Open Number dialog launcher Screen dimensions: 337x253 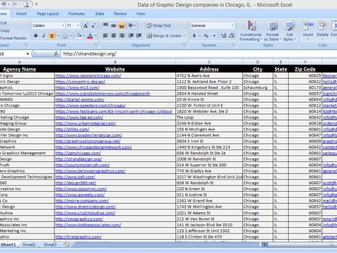tap(233, 45)
